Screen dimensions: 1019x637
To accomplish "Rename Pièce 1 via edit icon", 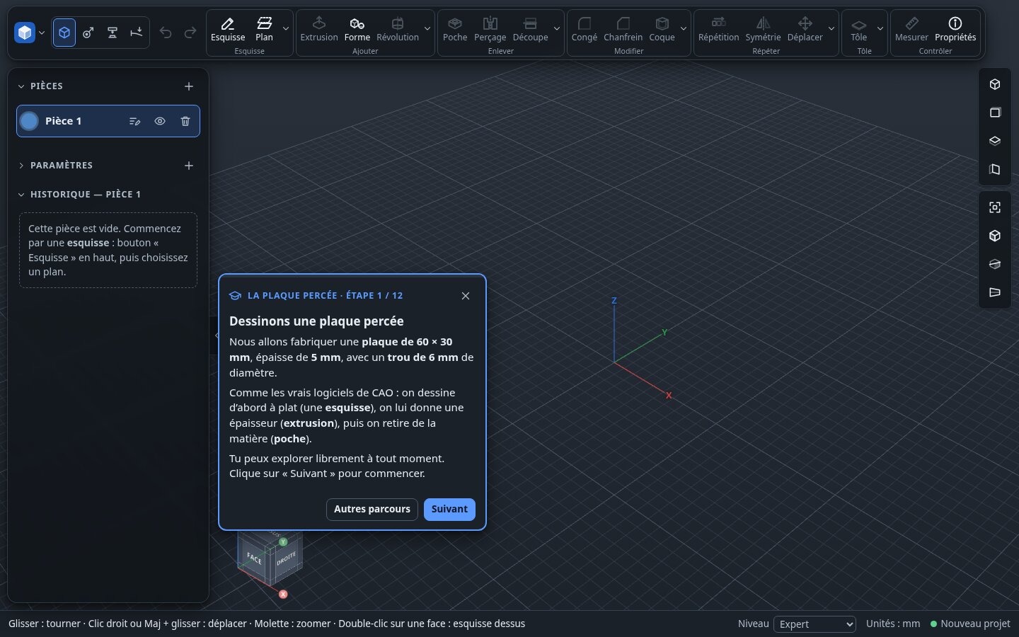I will point(134,121).
